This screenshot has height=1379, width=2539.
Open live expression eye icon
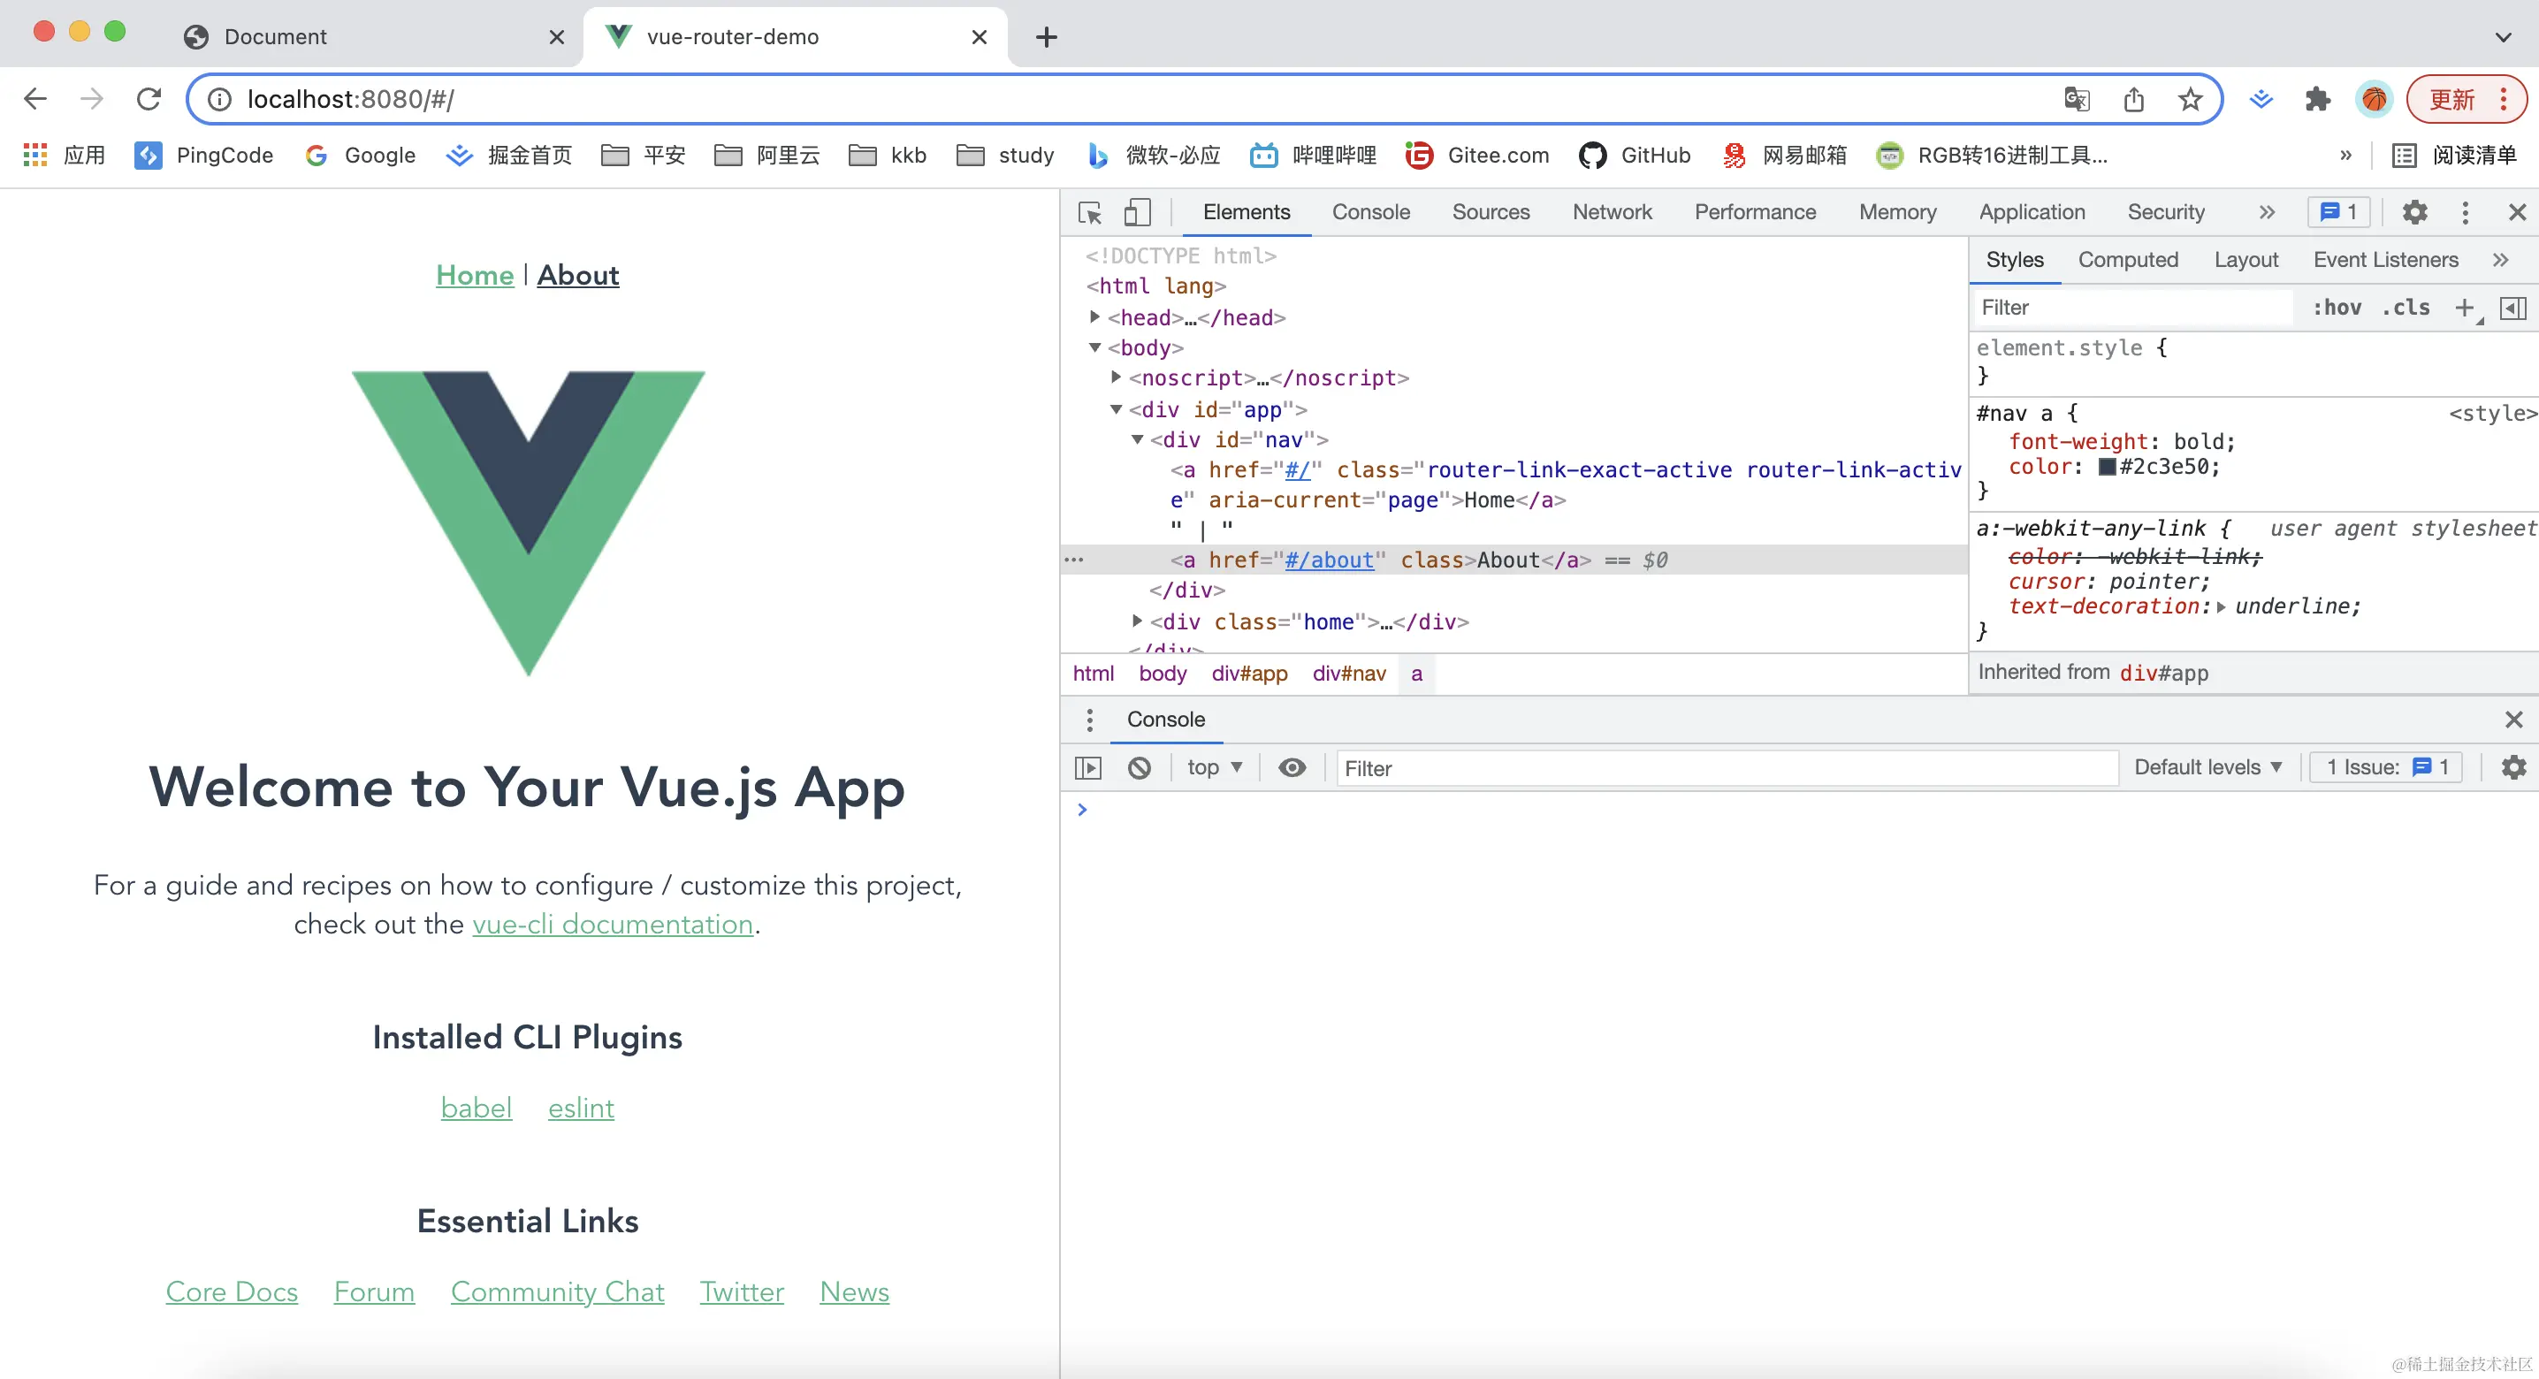point(1292,768)
